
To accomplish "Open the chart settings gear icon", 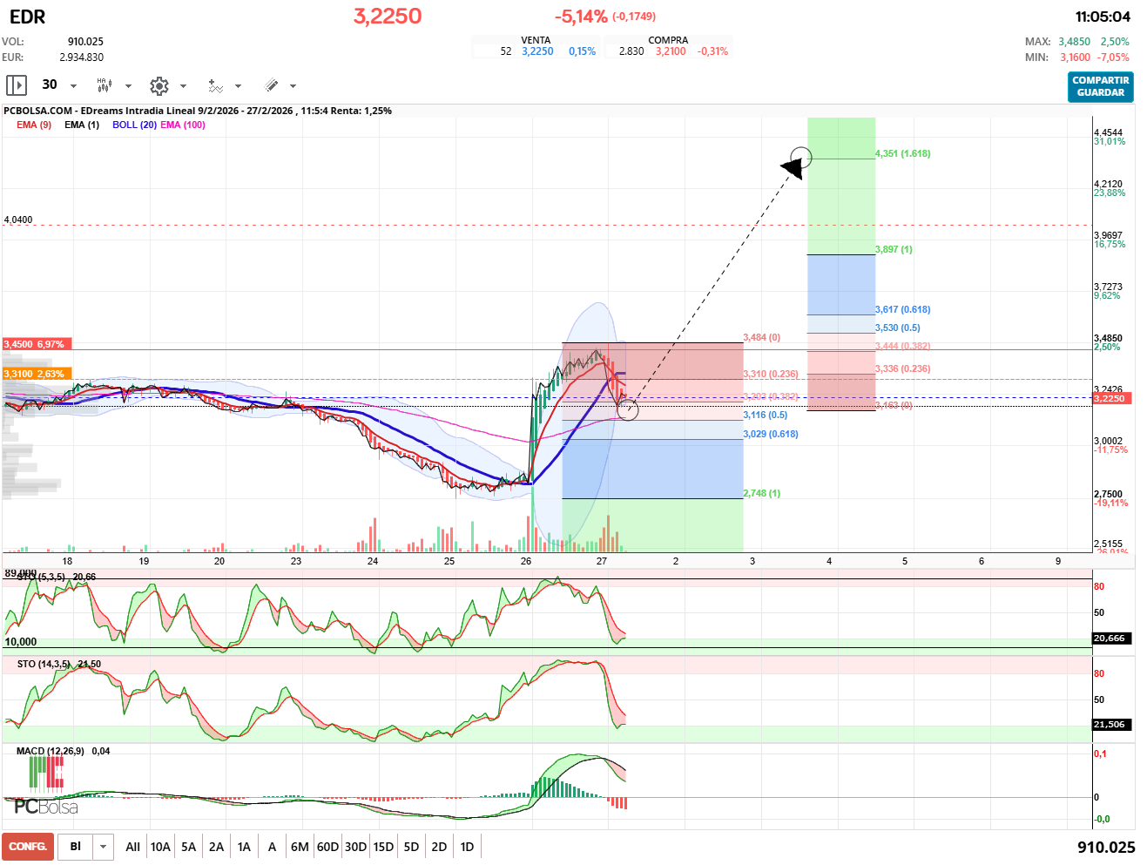I will (x=159, y=85).
